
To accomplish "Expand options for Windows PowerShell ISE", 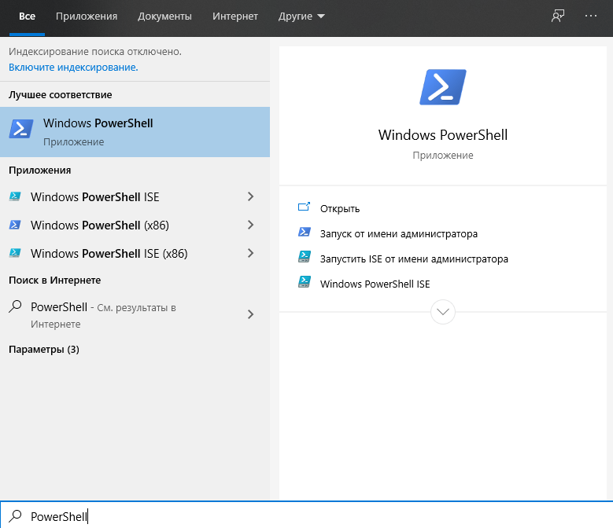I will coord(250,196).
